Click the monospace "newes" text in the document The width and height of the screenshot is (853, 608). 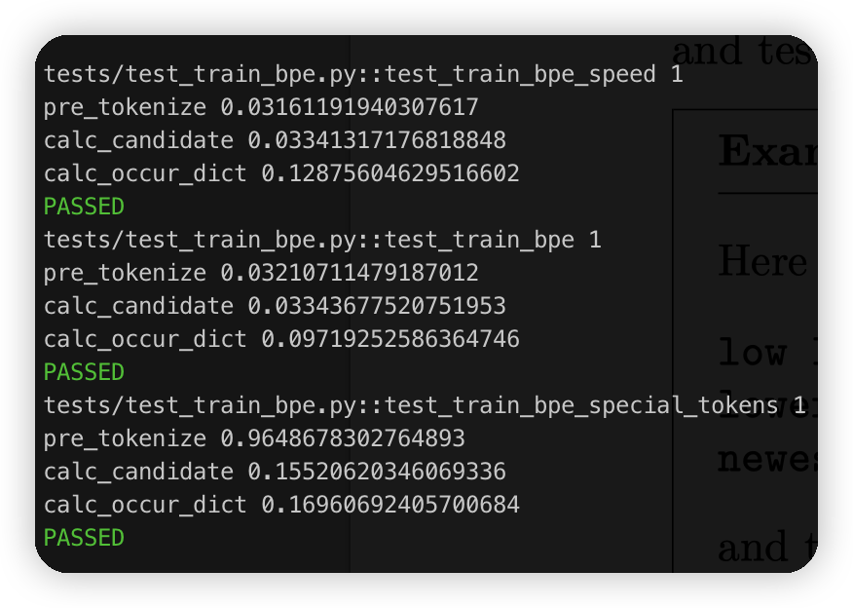(x=766, y=457)
